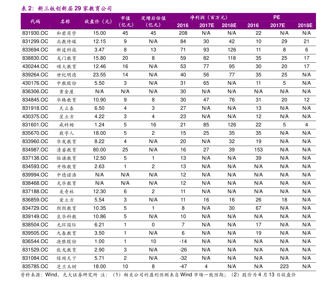Select stock code 430244.OC

(35, 66)
